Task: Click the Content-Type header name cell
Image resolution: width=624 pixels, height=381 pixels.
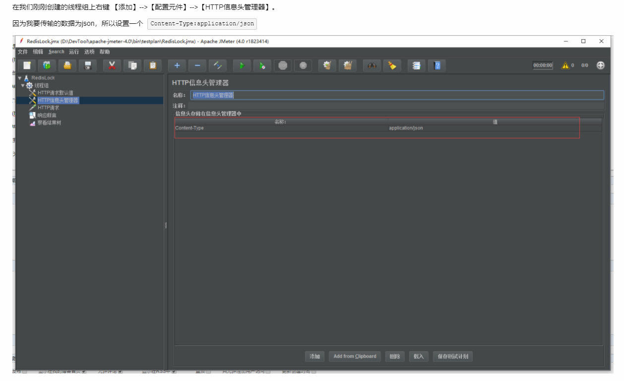Action: click(x=281, y=128)
